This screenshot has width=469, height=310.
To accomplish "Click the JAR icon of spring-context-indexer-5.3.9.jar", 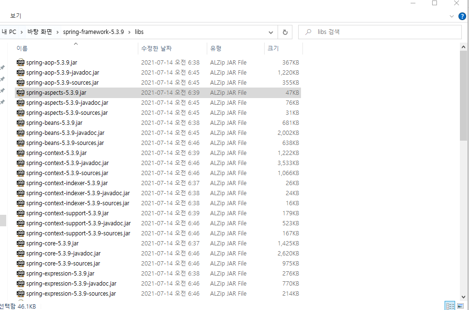I will tap(20, 183).
